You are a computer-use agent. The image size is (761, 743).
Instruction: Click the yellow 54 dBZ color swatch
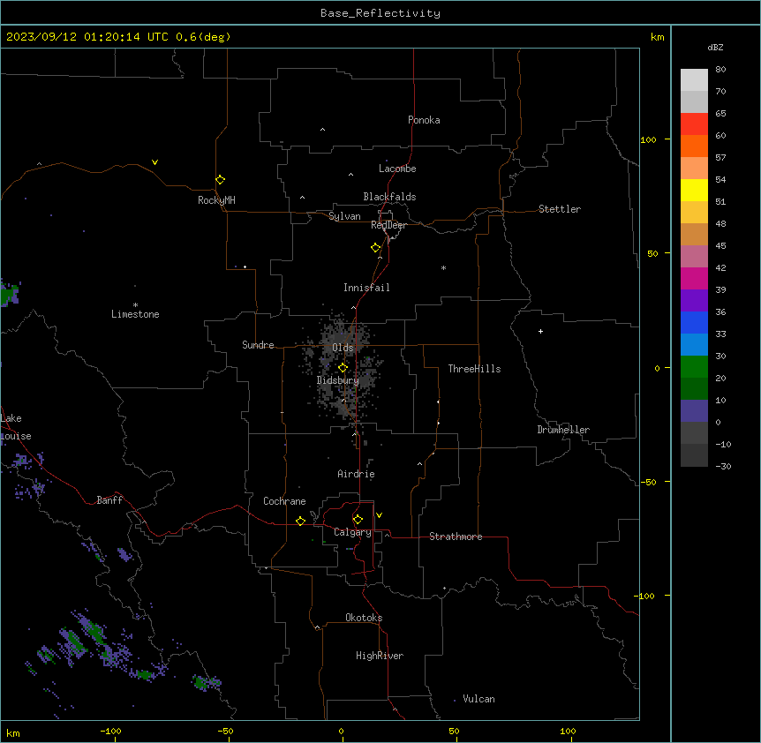694,190
